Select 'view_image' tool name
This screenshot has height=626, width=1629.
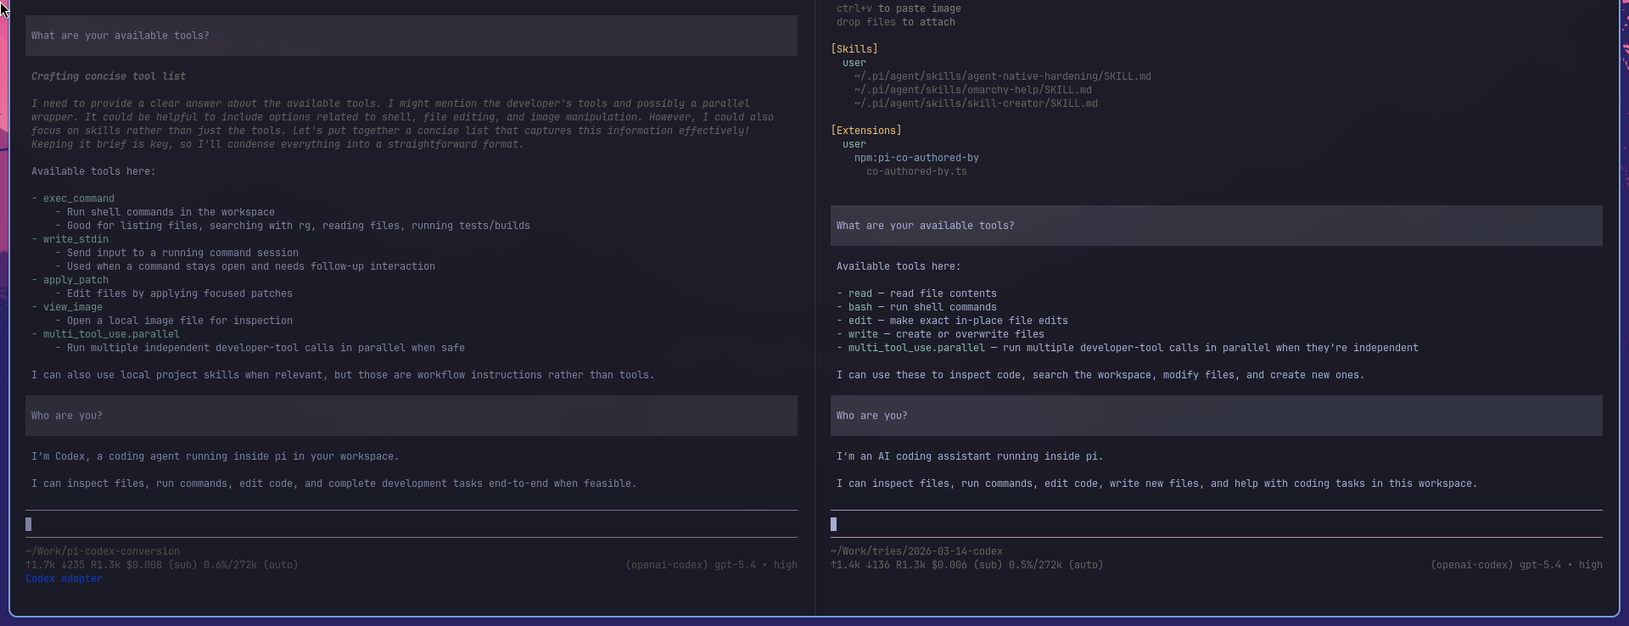pos(73,307)
